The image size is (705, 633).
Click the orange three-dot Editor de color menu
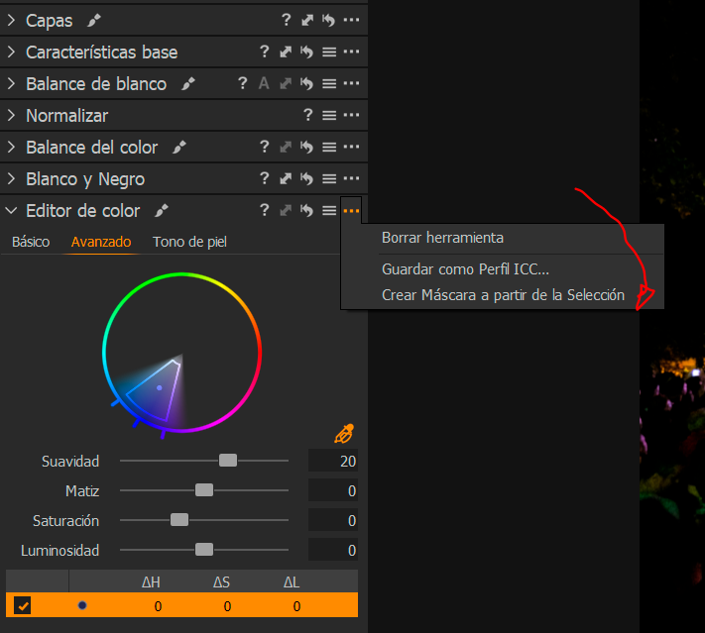point(351,210)
